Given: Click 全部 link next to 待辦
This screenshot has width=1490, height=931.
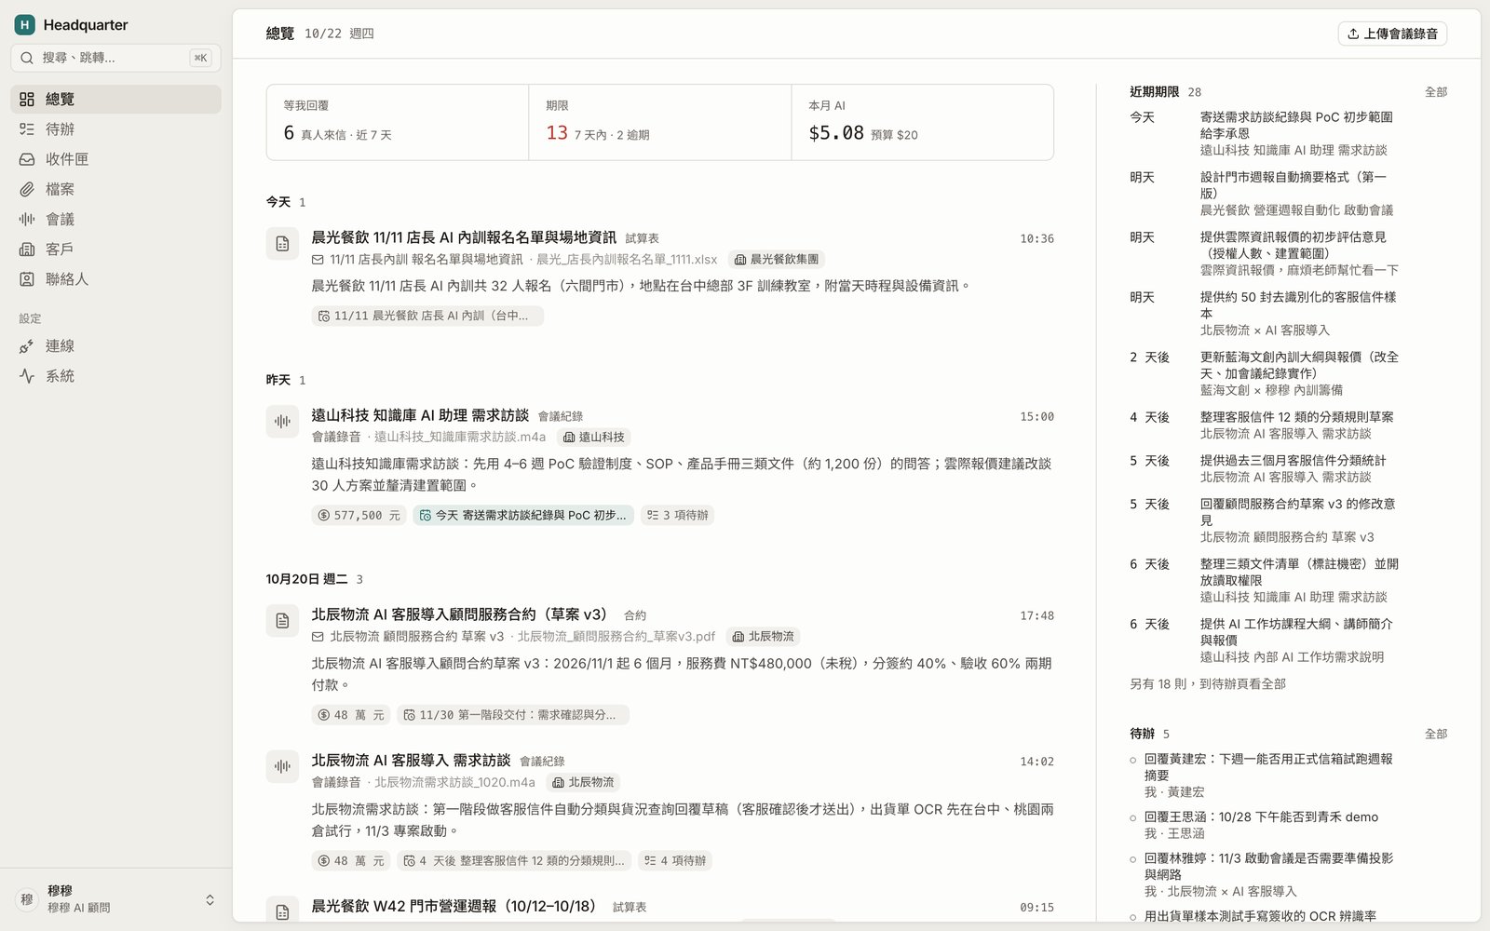Looking at the screenshot, I should (1436, 735).
